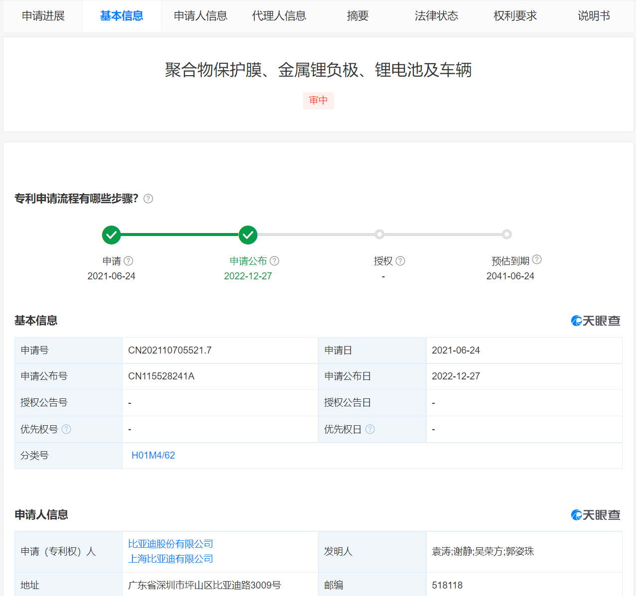Click the 分类号 label cell
The width and height of the screenshot is (636, 596).
(68, 455)
